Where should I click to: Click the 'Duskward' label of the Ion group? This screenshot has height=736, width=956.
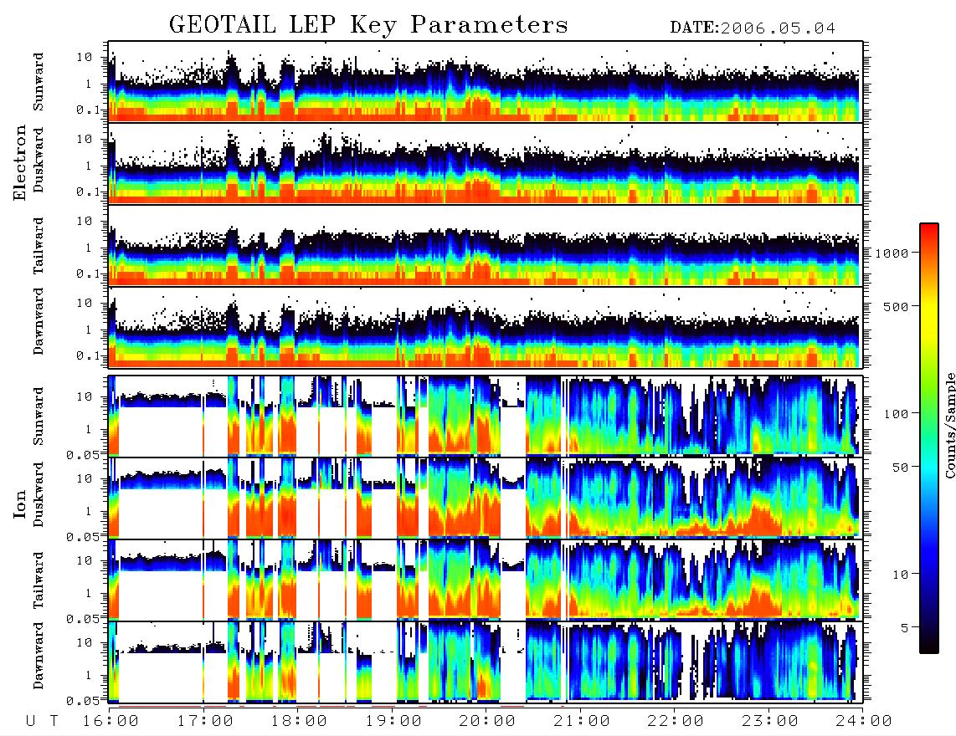pos(39,494)
